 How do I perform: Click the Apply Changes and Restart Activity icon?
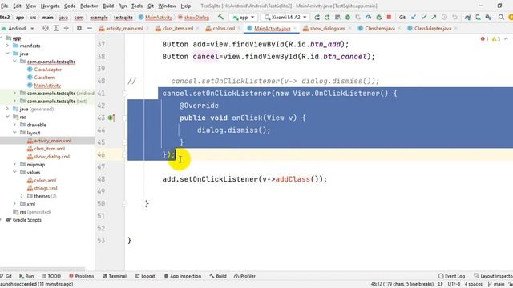click(327, 17)
